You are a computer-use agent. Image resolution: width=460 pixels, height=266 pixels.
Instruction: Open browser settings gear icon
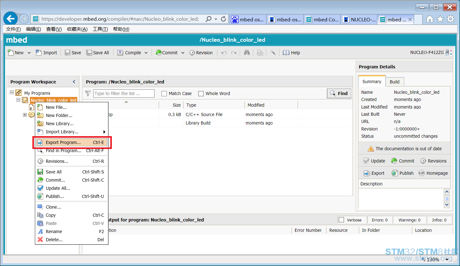(451, 19)
